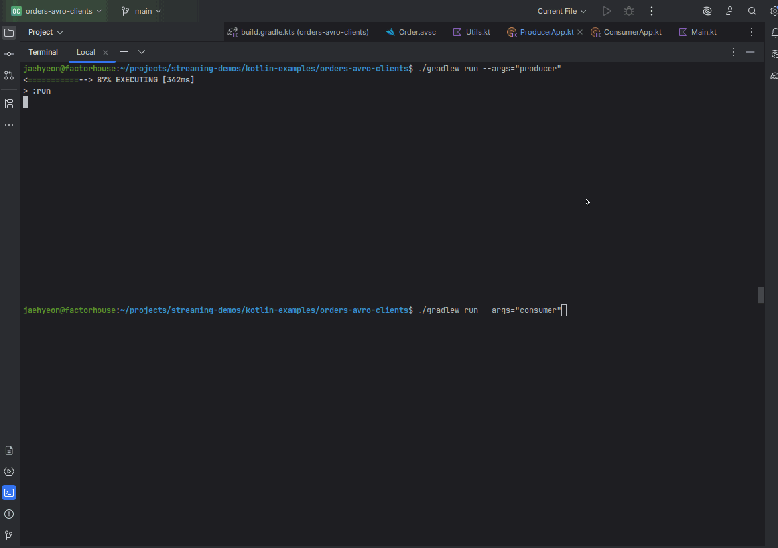
Task: Expand the Project view dropdown
Action: pos(45,32)
